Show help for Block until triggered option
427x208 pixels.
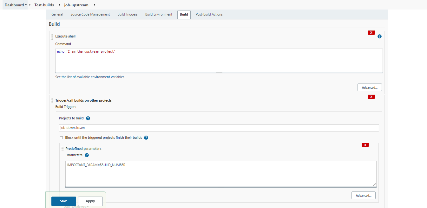point(146,138)
